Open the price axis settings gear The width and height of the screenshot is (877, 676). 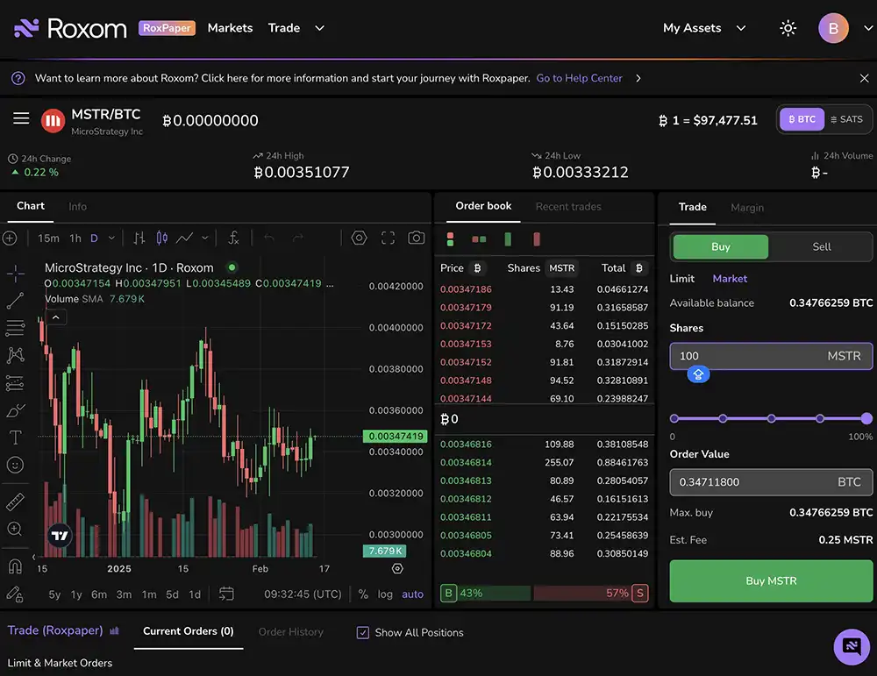coord(397,569)
